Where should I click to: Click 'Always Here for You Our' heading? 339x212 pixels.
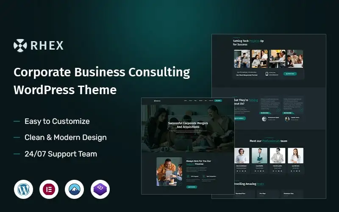tap(198, 161)
